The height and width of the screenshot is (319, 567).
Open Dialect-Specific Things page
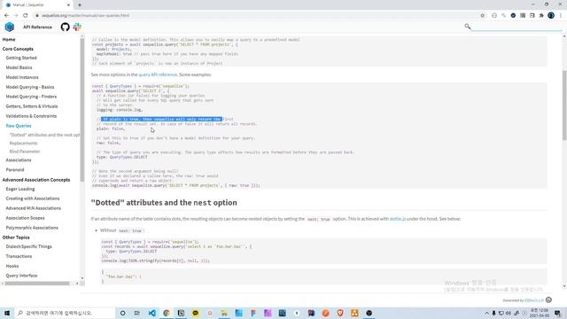coord(29,246)
